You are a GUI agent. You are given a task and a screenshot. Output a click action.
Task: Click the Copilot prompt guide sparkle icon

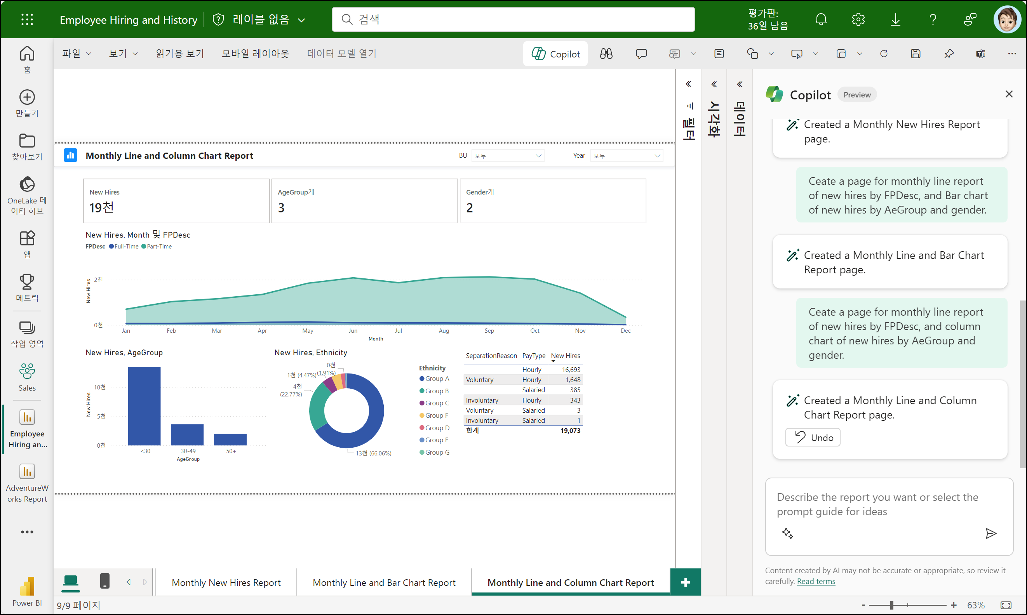point(787,533)
